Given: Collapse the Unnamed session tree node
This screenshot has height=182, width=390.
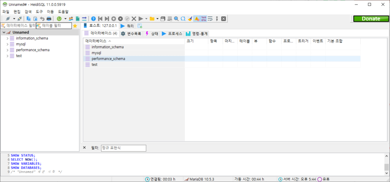Looking at the screenshot, I should pos(4,32).
